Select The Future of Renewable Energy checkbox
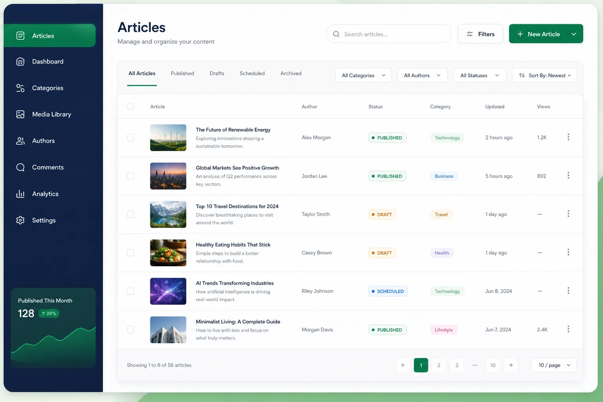The height and width of the screenshot is (402, 603). pos(130,137)
